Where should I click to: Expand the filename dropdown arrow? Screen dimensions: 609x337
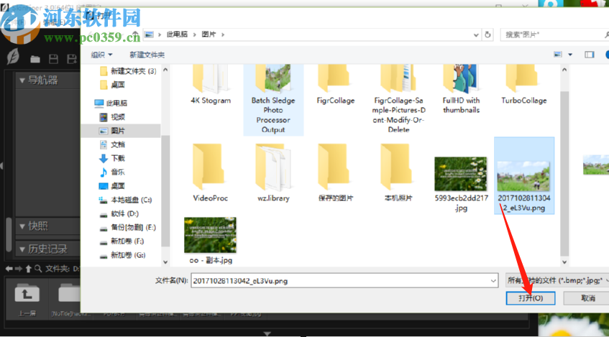(x=493, y=280)
